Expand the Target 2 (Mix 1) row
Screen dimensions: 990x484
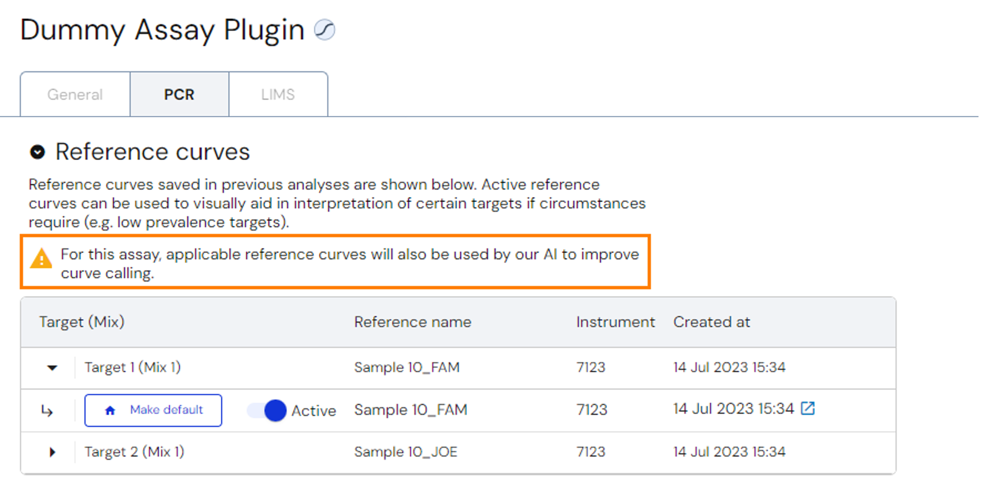52,452
